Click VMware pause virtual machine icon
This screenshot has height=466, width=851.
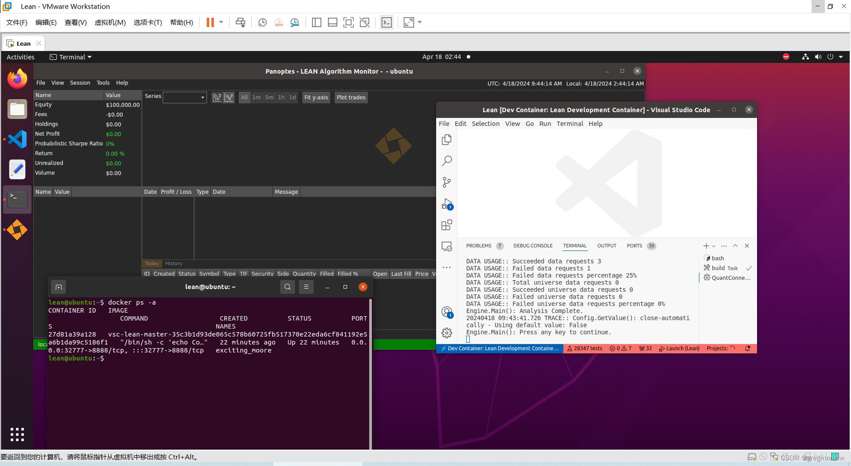point(210,22)
